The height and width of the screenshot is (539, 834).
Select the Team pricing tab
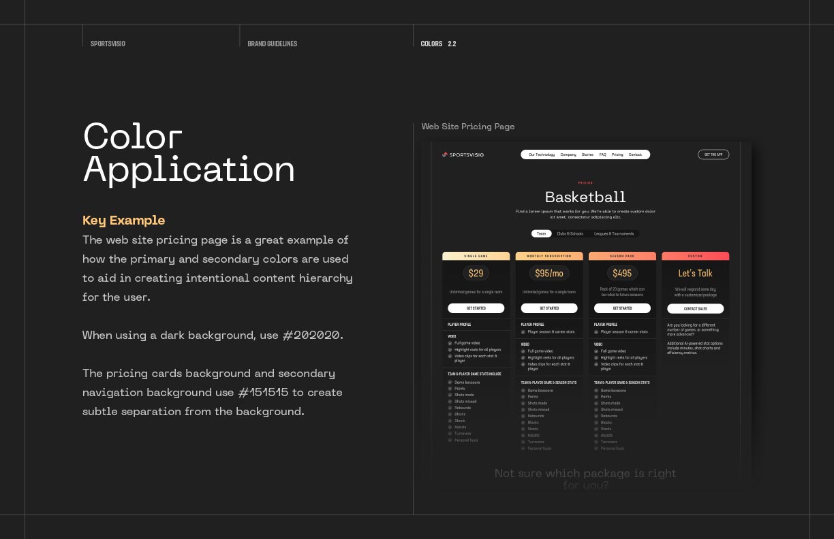[x=542, y=233]
